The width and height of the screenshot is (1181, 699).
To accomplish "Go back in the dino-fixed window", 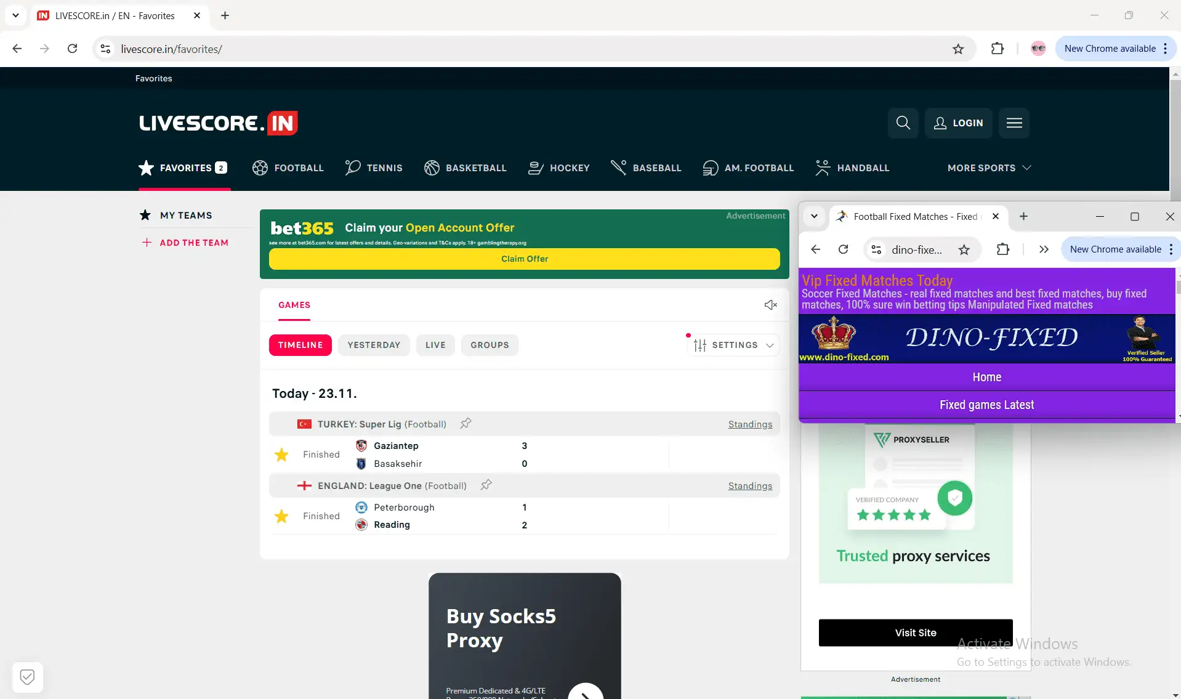I will tap(816, 249).
